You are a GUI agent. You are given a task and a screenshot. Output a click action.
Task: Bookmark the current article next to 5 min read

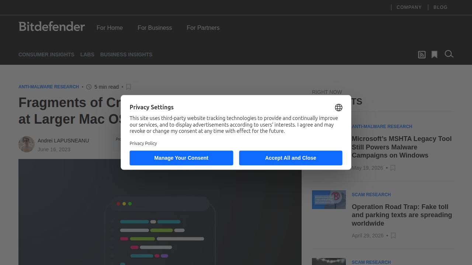pyautogui.click(x=128, y=87)
